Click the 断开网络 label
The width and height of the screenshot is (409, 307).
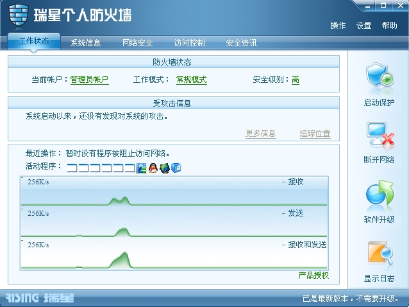[x=380, y=159]
